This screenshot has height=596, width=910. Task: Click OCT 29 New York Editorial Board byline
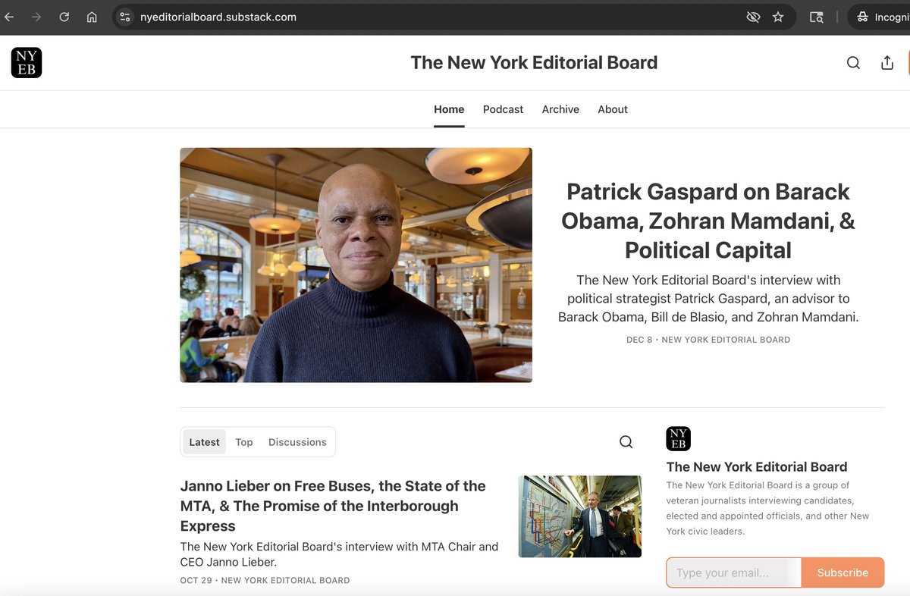pos(265,580)
